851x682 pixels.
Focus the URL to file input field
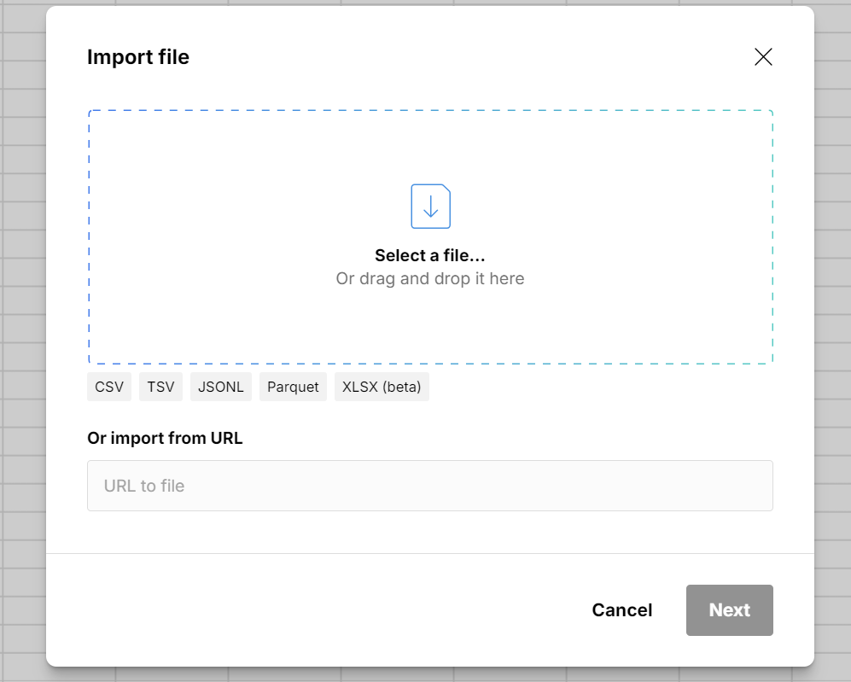429,485
